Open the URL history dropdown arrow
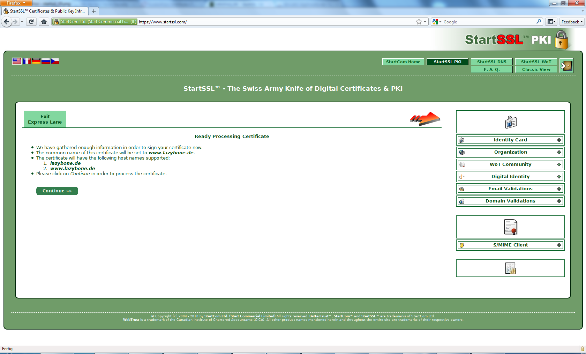The height and width of the screenshot is (354, 586). (x=425, y=22)
